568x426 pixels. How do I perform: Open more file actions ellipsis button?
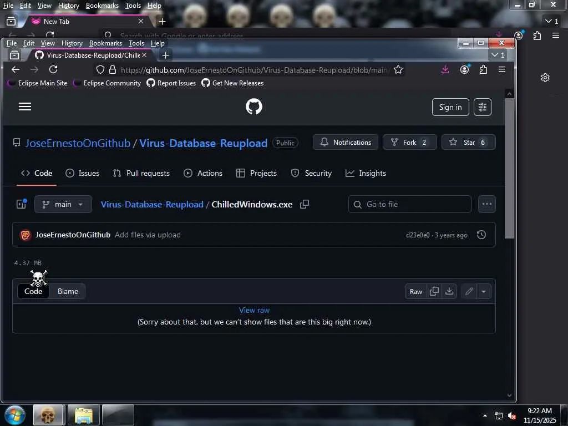[x=487, y=204]
